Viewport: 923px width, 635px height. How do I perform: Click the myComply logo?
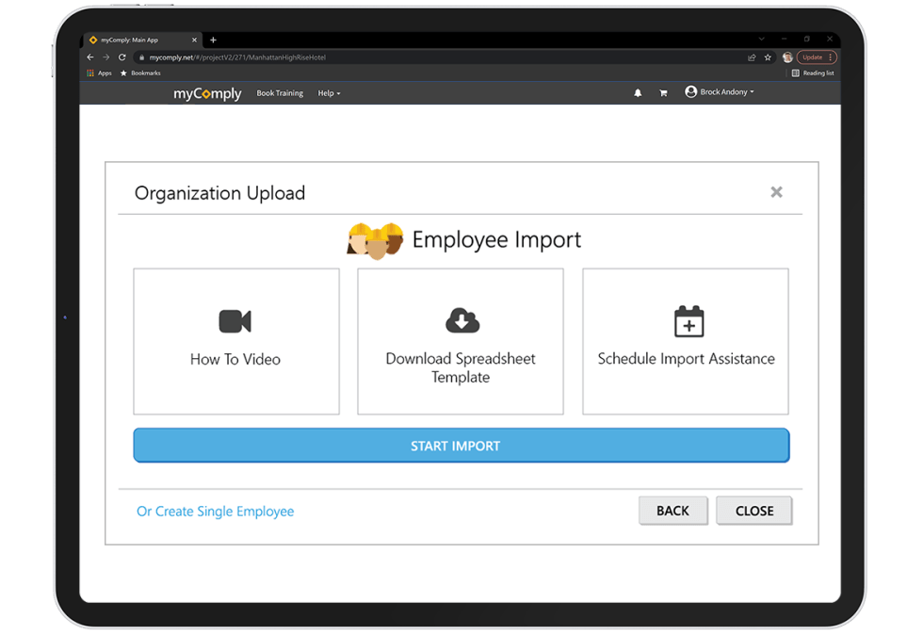(206, 93)
